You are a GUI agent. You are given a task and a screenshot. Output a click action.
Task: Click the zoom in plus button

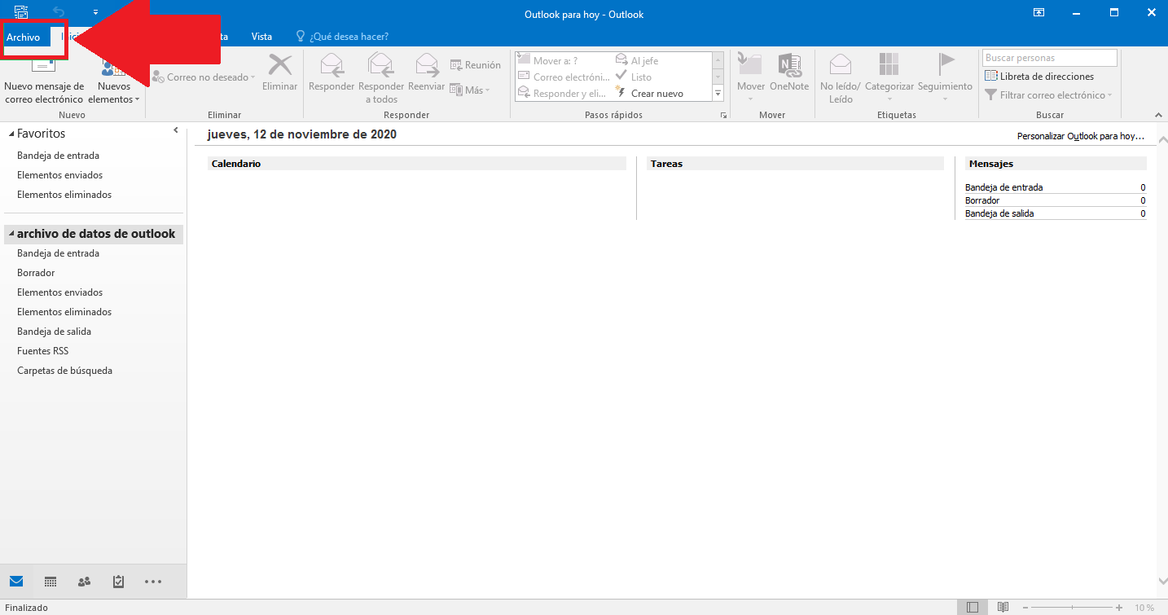pos(1119,608)
